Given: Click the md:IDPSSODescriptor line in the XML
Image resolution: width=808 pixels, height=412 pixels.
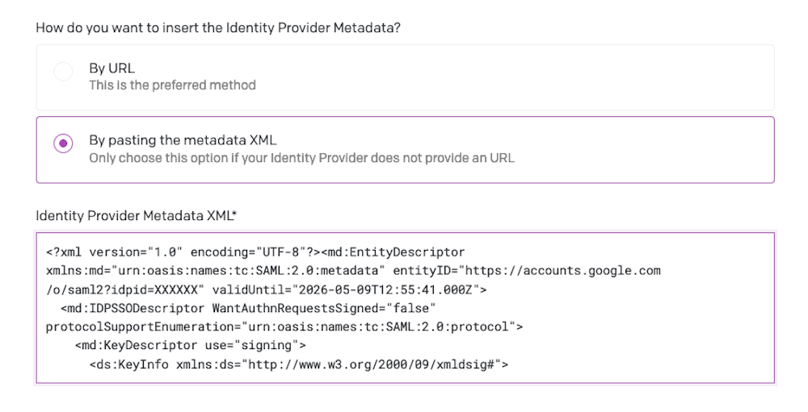Looking at the screenshot, I should tap(248, 308).
